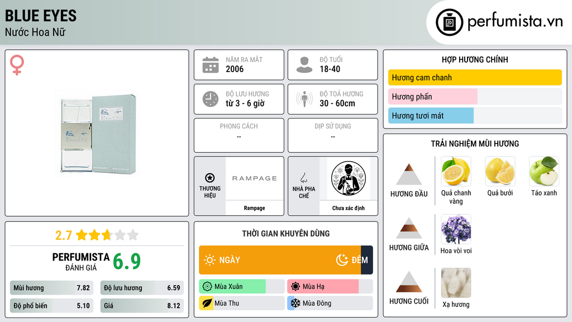Select the Hoa vòi voi heliotrope image

[x=456, y=229]
